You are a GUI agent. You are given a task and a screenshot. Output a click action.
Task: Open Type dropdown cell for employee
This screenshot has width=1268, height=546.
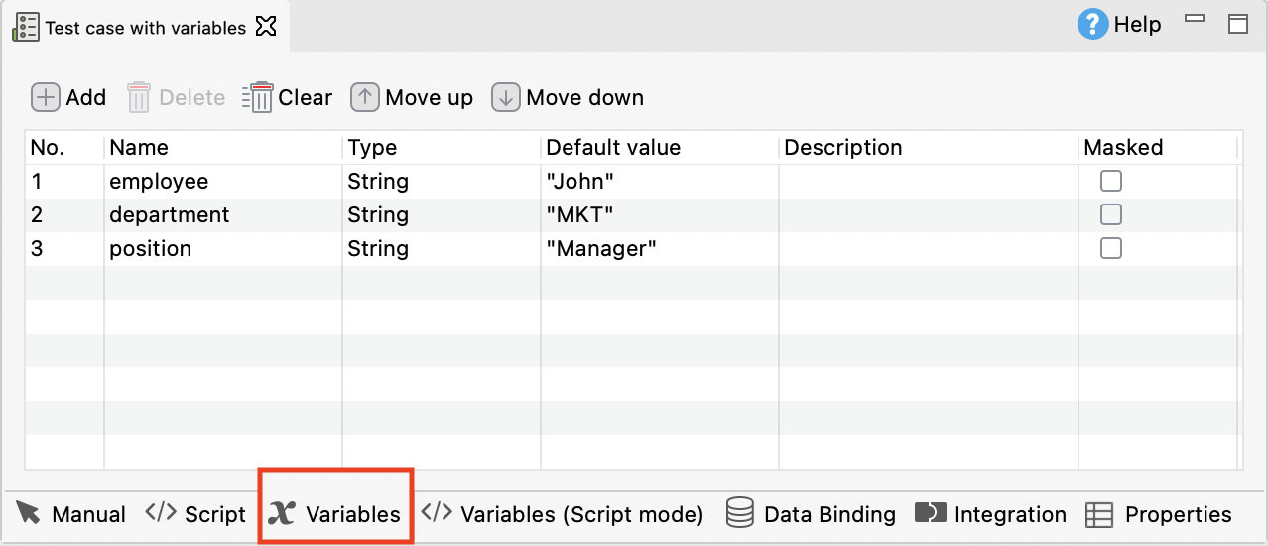[441, 182]
